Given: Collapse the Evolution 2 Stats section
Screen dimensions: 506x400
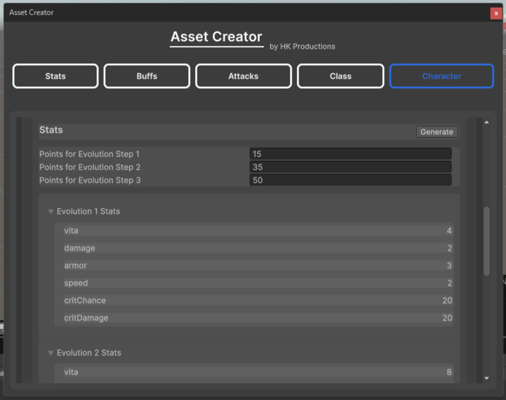Looking at the screenshot, I should (x=51, y=352).
